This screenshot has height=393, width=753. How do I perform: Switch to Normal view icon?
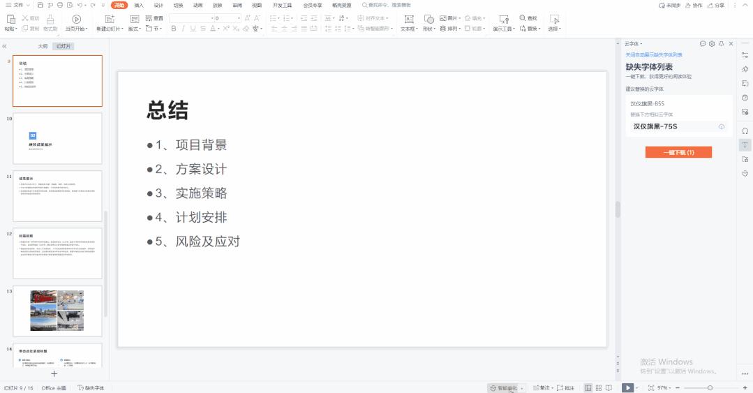(x=588, y=387)
